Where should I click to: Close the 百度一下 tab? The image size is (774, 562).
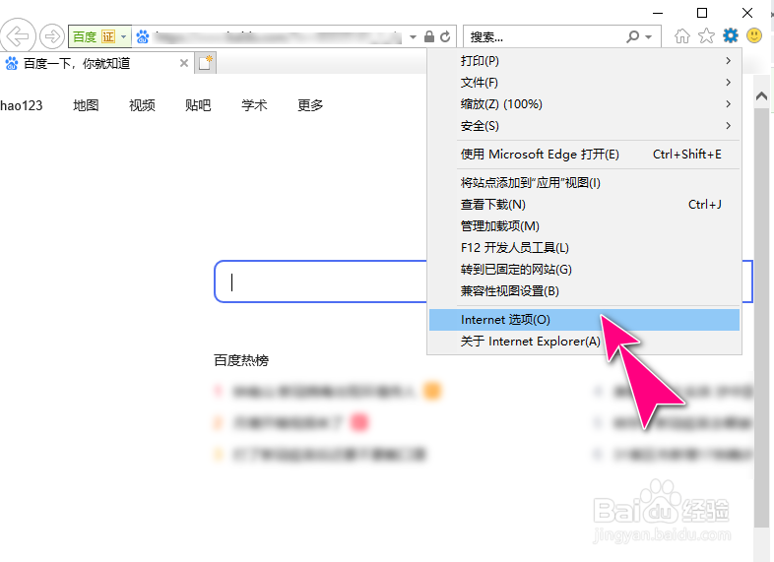click(x=183, y=63)
